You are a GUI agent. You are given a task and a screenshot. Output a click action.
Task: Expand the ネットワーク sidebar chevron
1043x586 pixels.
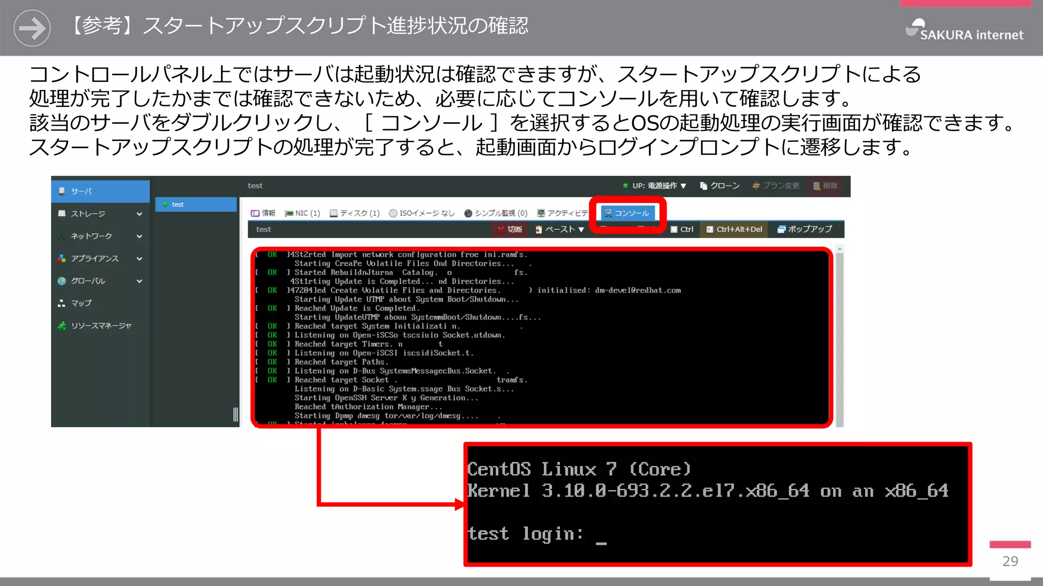click(139, 237)
